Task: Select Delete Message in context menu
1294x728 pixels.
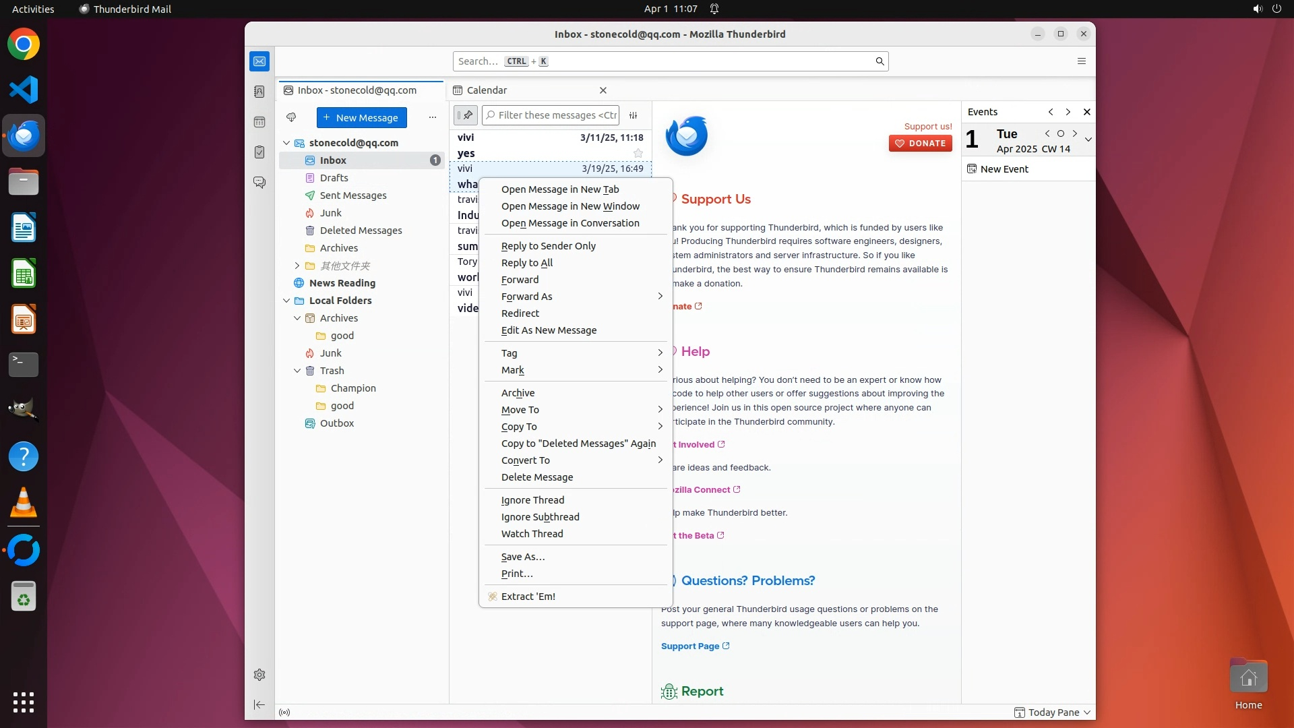Action: click(x=537, y=477)
